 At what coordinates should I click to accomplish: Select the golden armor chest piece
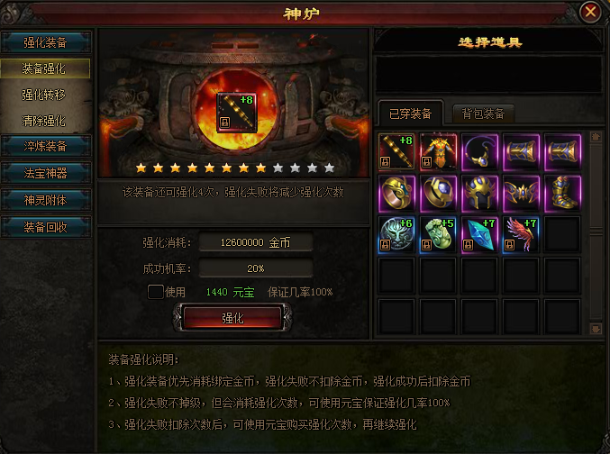tap(438, 151)
